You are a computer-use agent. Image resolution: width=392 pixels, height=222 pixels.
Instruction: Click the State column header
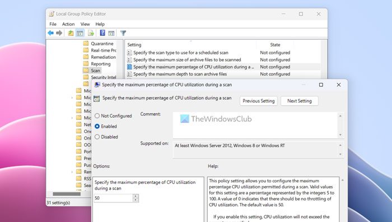click(x=275, y=45)
